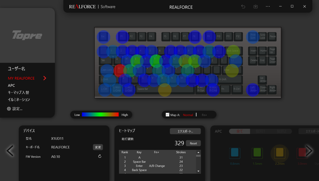Open the three-dots more options menu

coord(268,6)
